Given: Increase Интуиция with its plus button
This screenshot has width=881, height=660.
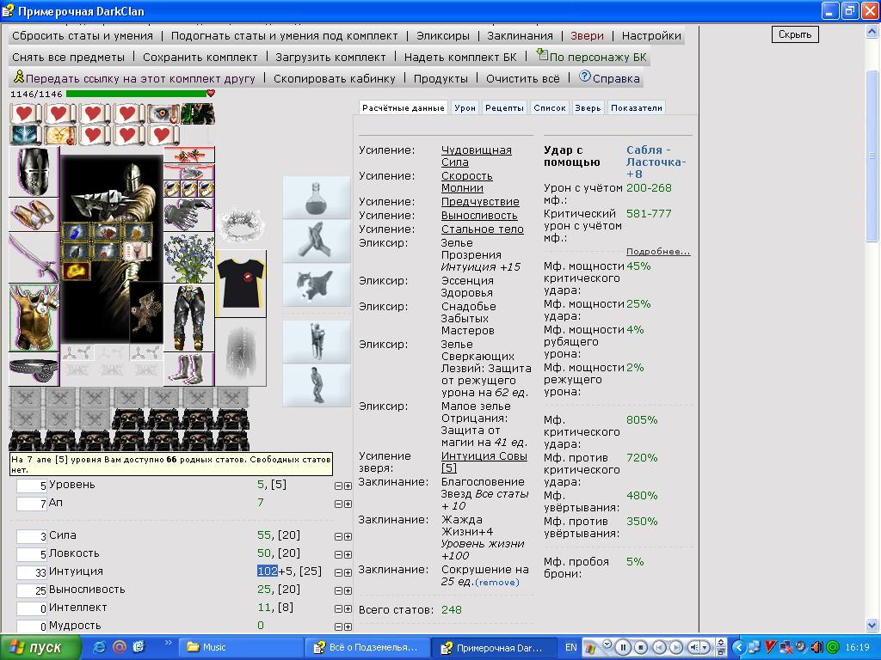Looking at the screenshot, I should click(x=348, y=572).
